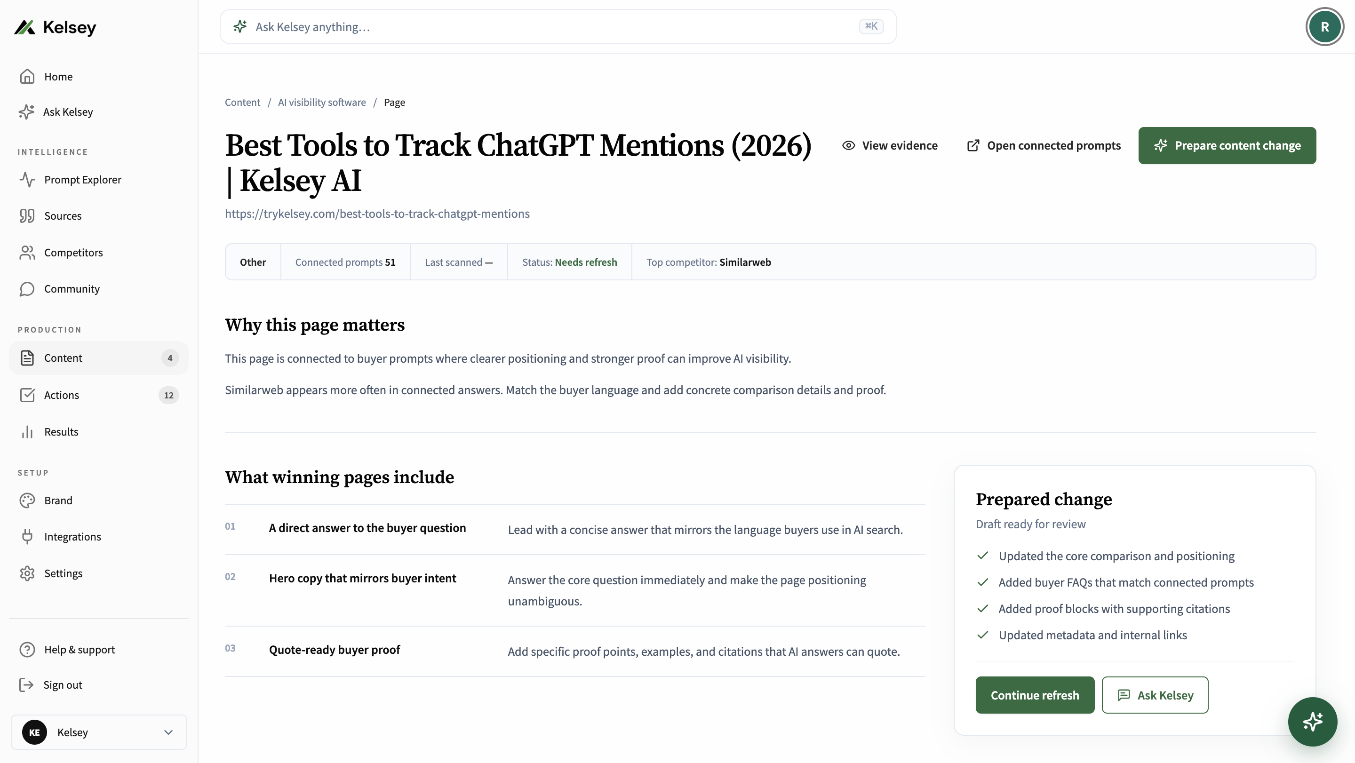The height and width of the screenshot is (763, 1355).
Task: Click the Competitors people icon
Action: [27, 253]
